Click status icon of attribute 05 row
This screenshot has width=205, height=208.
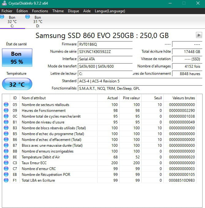[6, 105]
